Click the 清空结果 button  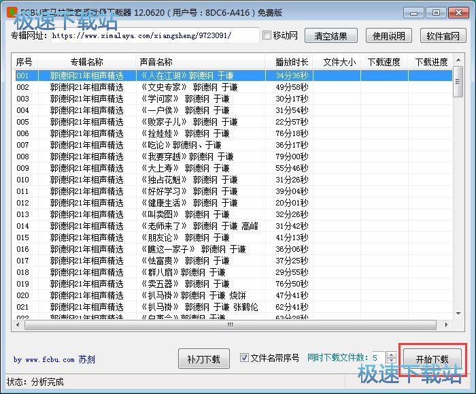click(x=331, y=36)
